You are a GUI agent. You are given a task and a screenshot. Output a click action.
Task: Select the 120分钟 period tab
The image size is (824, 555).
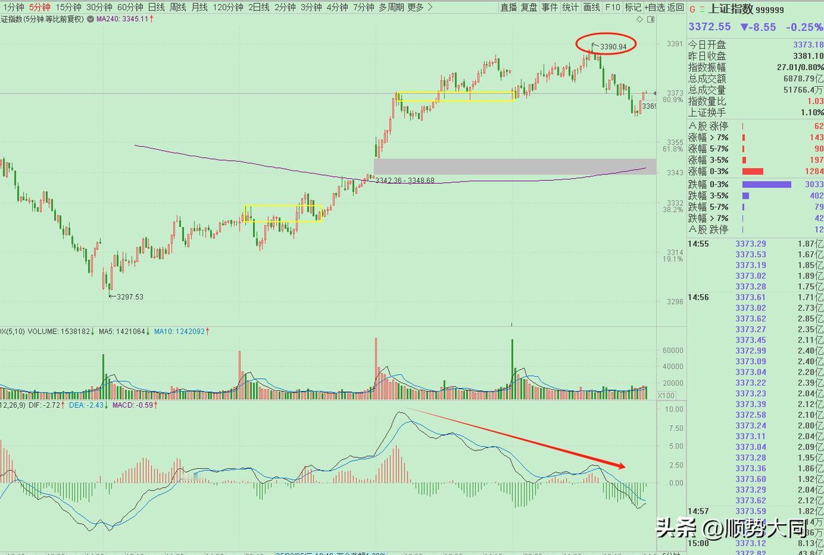(x=228, y=7)
